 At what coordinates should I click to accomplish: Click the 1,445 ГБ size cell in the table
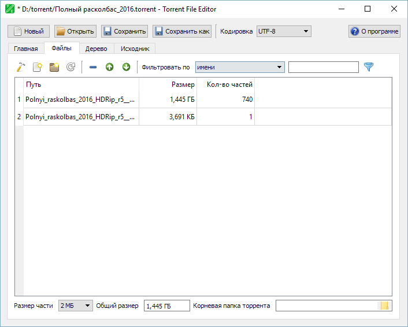(168, 100)
